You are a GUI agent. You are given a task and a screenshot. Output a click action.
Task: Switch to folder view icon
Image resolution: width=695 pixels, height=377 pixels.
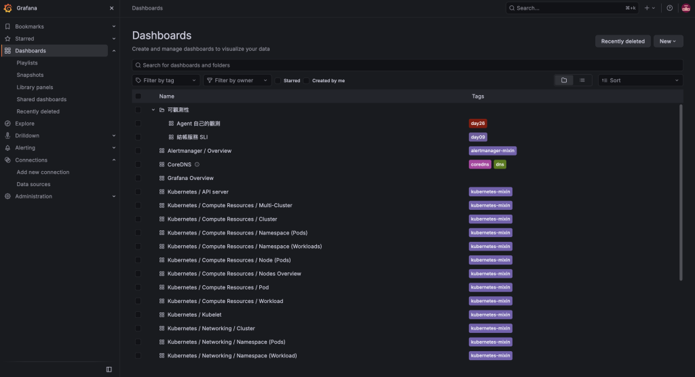(x=564, y=80)
